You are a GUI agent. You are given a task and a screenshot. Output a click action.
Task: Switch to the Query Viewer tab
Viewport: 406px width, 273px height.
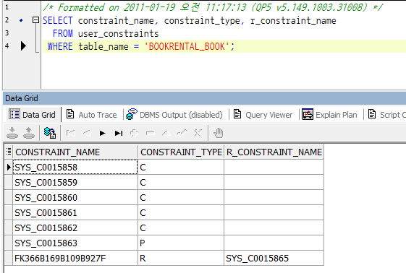tap(263, 115)
